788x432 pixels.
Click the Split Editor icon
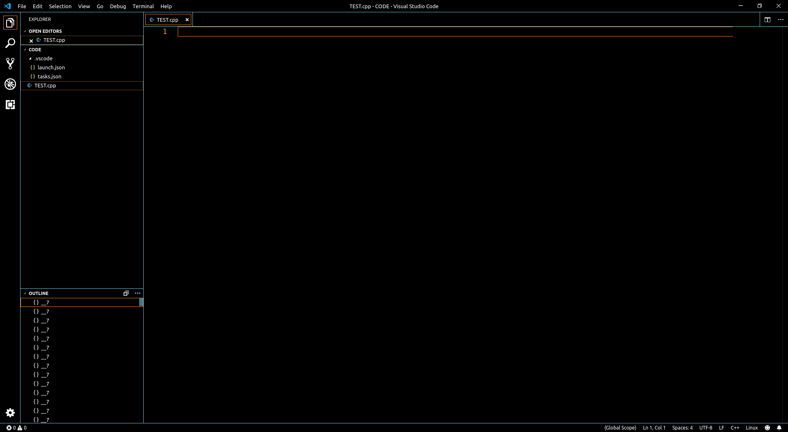pos(767,19)
